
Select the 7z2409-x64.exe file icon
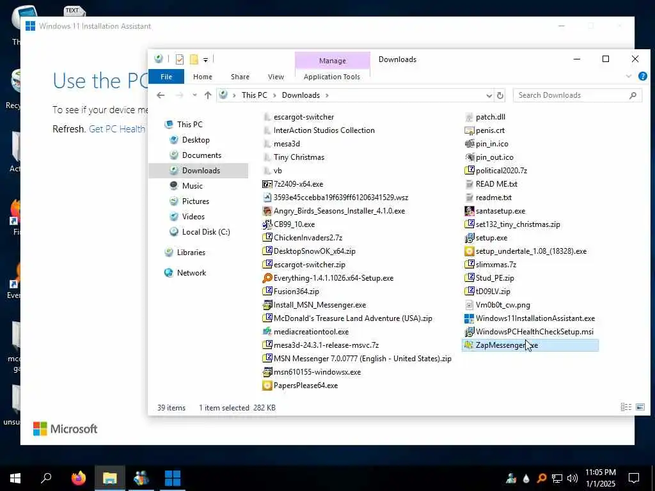click(x=267, y=184)
